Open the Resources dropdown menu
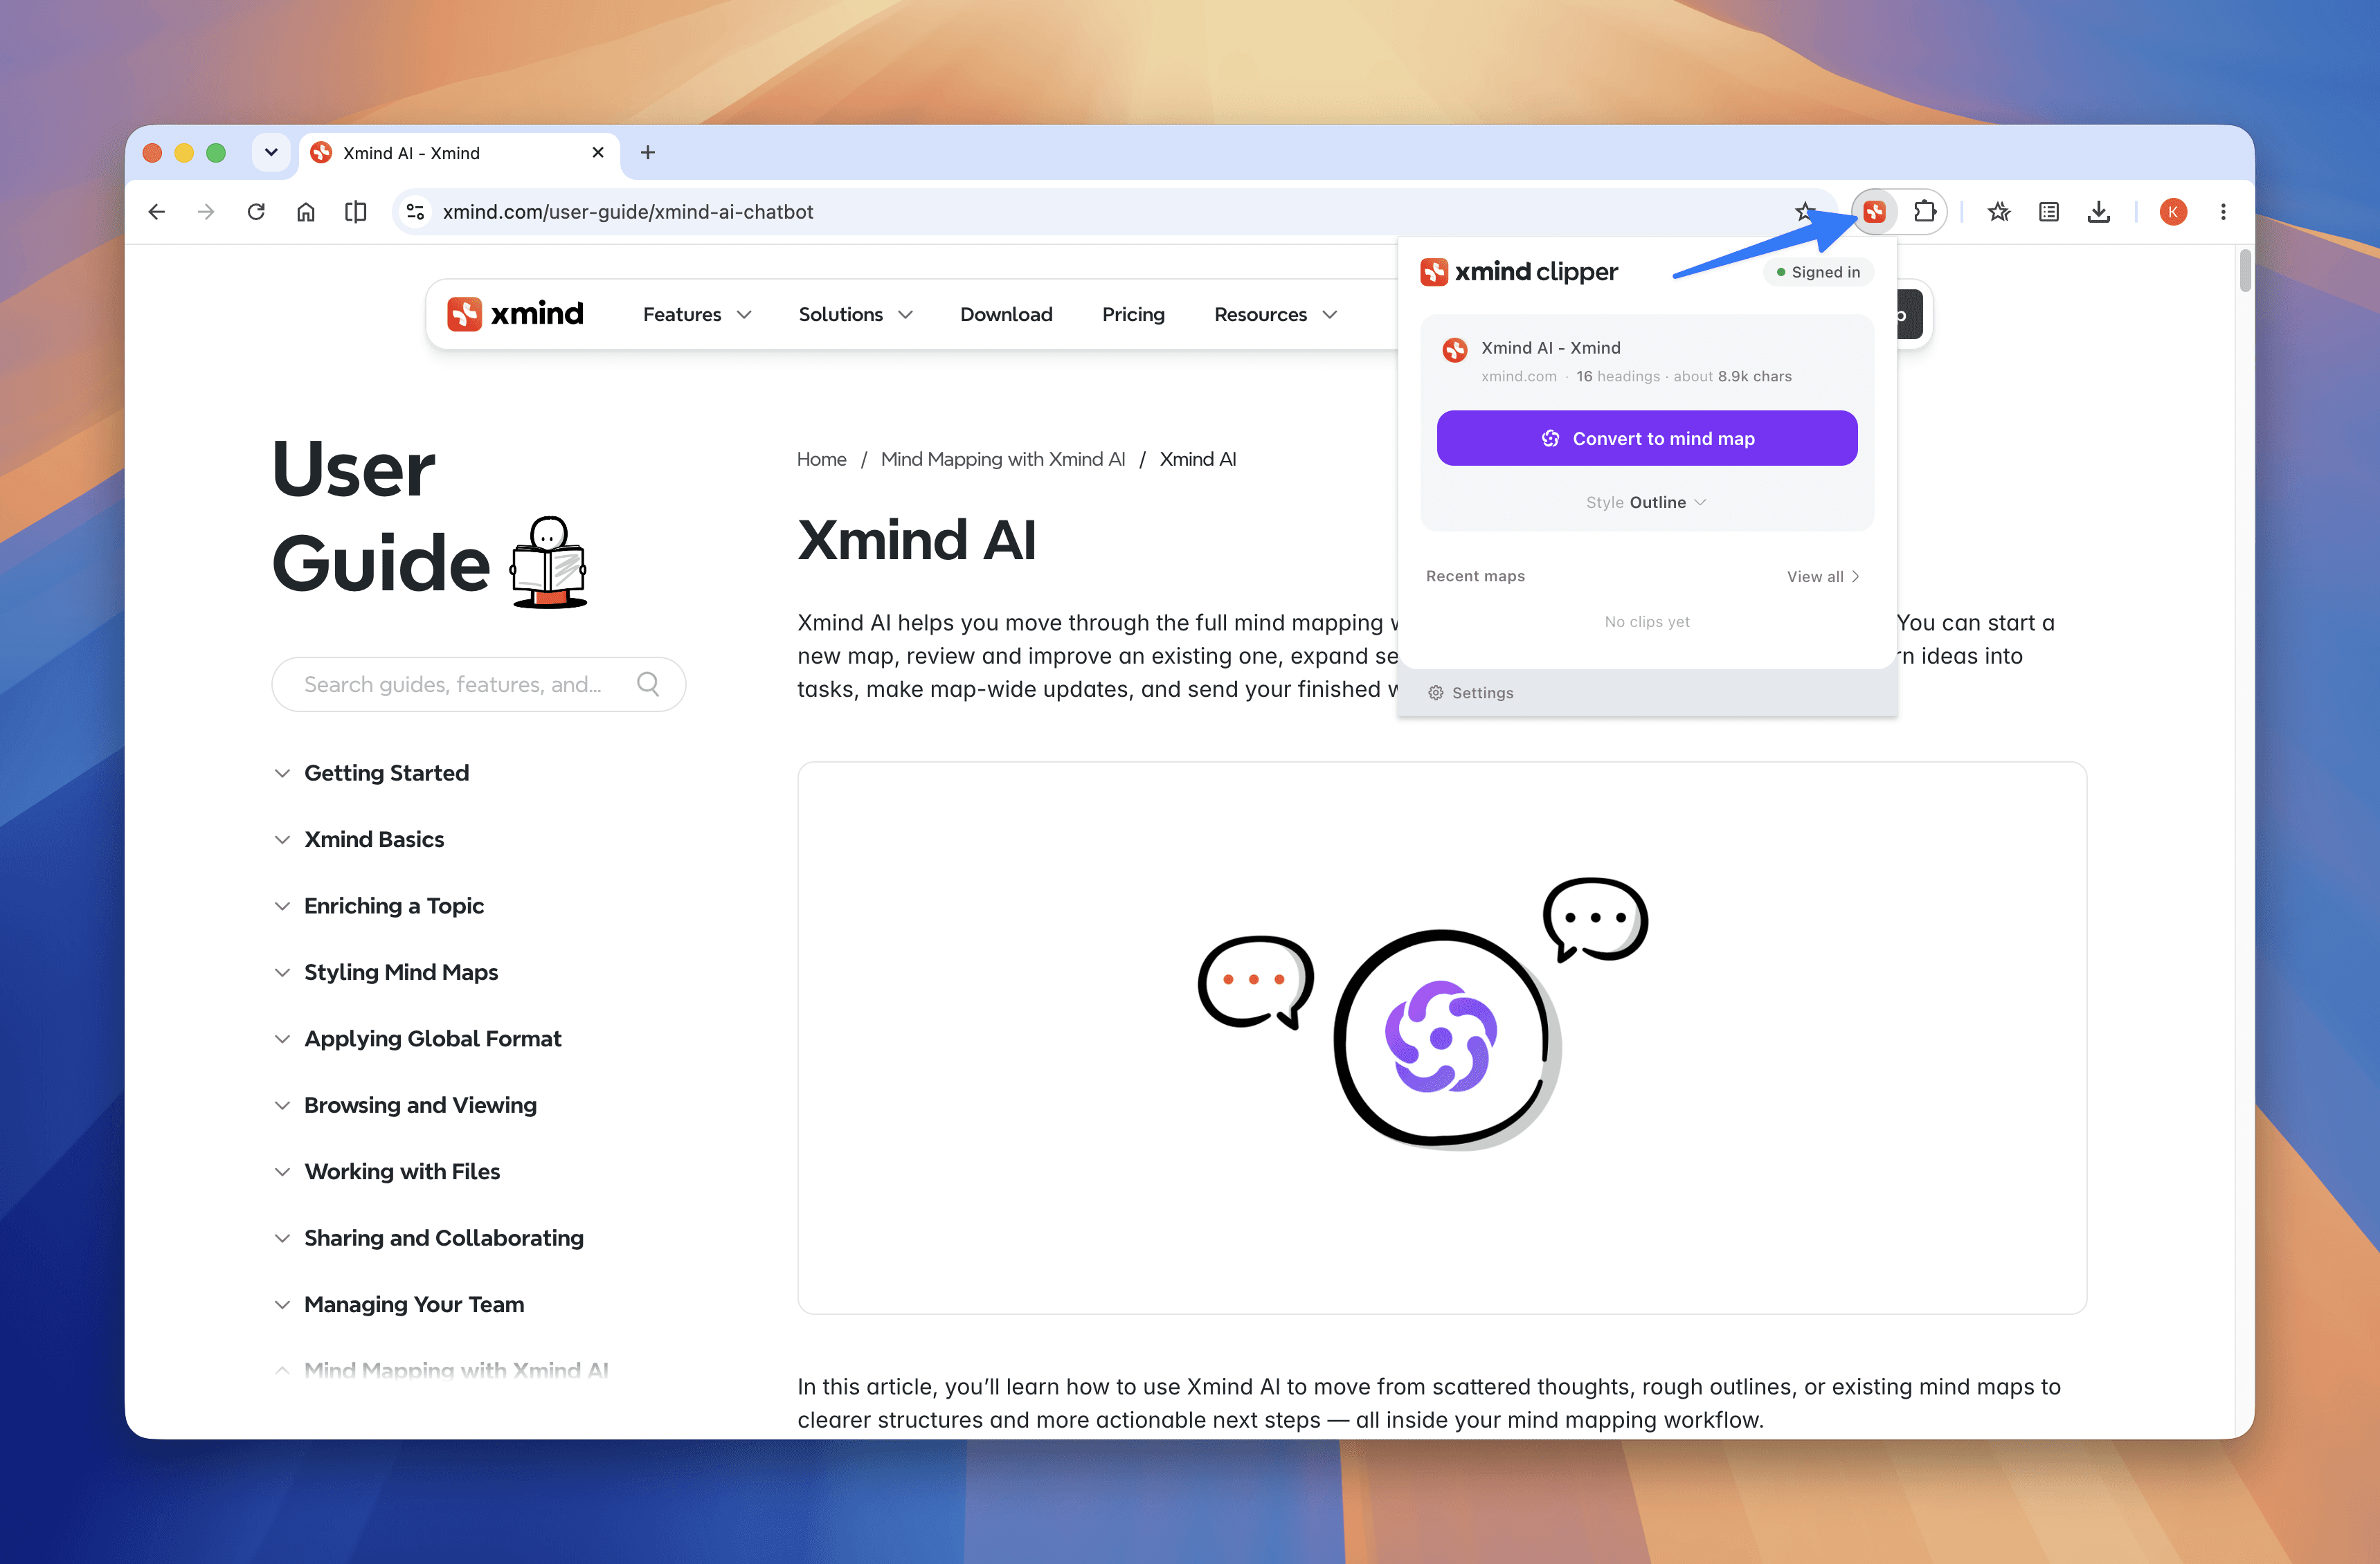Viewport: 2380px width, 1564px height. coord(1276,315)
